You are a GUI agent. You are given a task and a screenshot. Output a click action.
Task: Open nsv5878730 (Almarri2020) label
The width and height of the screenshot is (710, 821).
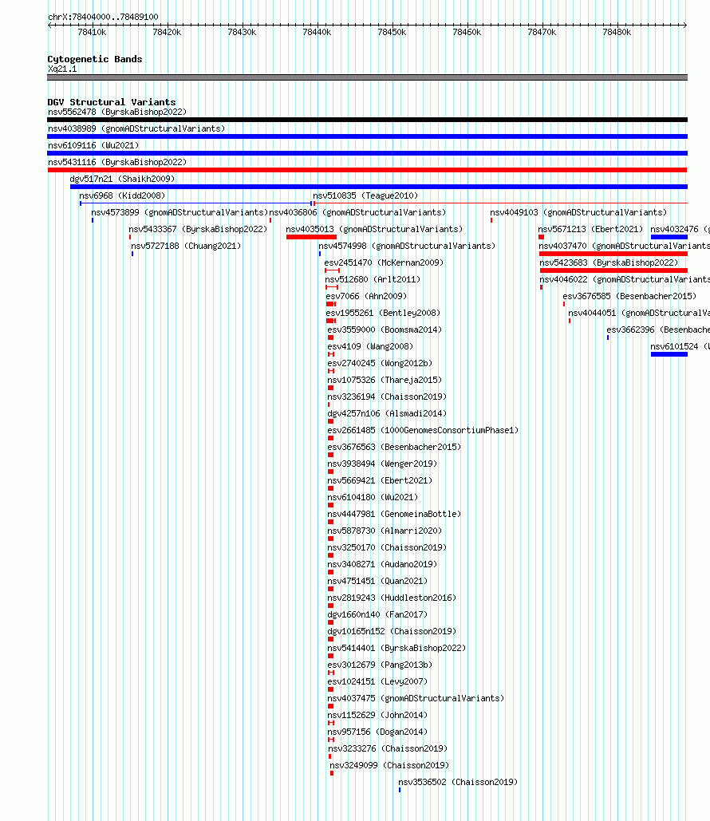coord(385,531)
